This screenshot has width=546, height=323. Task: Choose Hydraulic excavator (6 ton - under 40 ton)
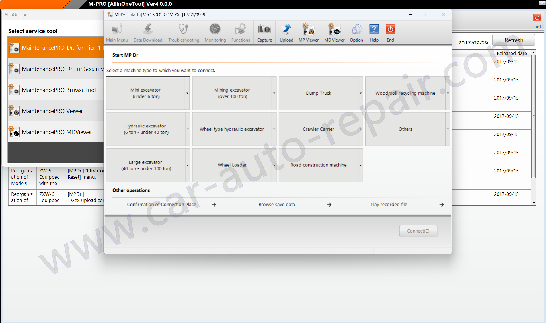145,129
